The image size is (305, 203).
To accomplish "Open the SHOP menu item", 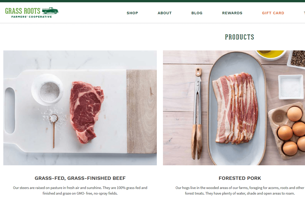I will 132,13.
